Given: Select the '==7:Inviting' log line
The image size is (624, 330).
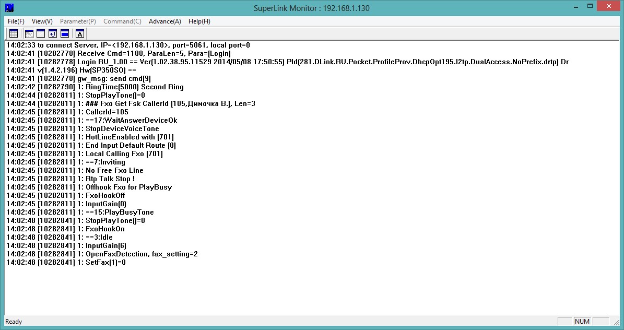Looking at the screenshot, I should tap(66, 162).
